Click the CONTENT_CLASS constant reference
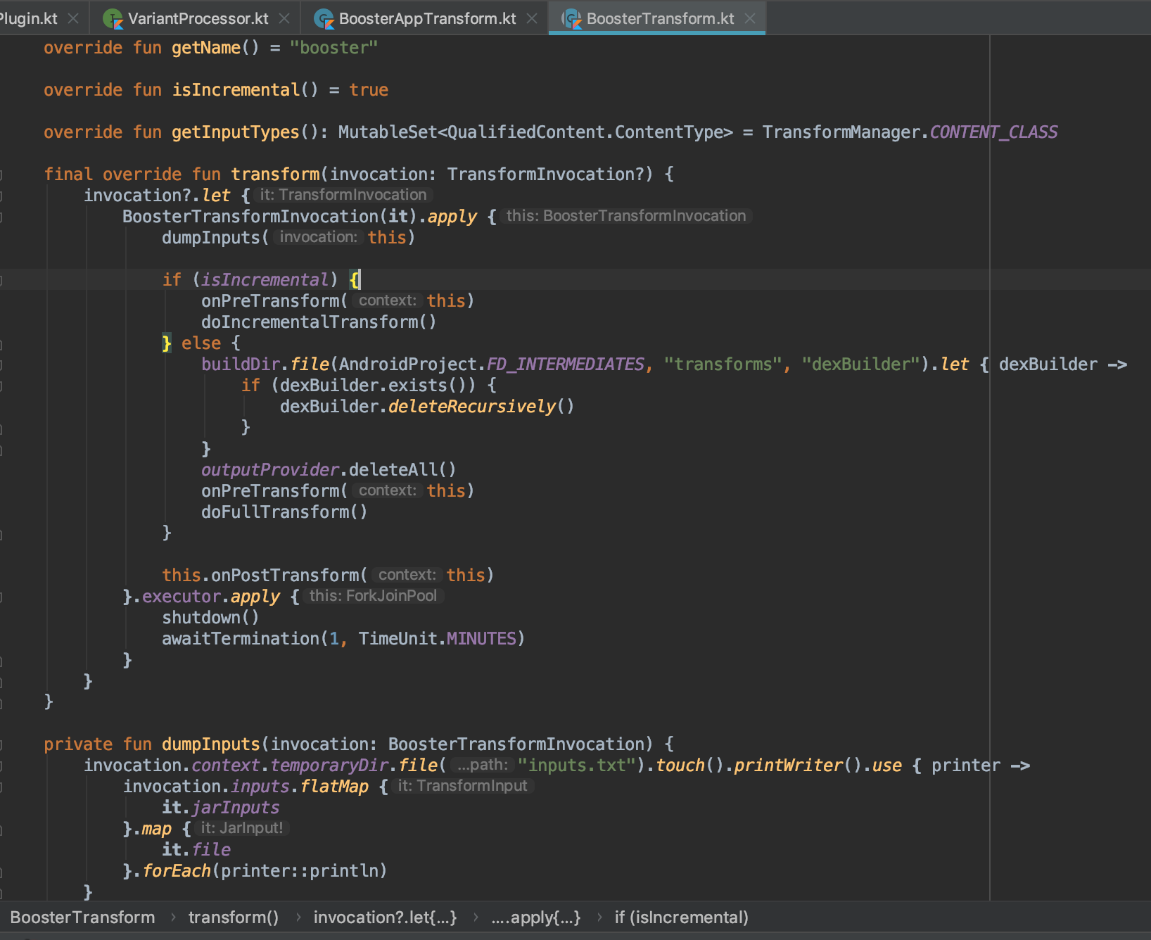1151x940 pixels. tap(993, 132)
